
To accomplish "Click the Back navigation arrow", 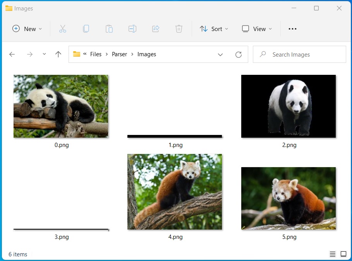I will pos(12,54).
